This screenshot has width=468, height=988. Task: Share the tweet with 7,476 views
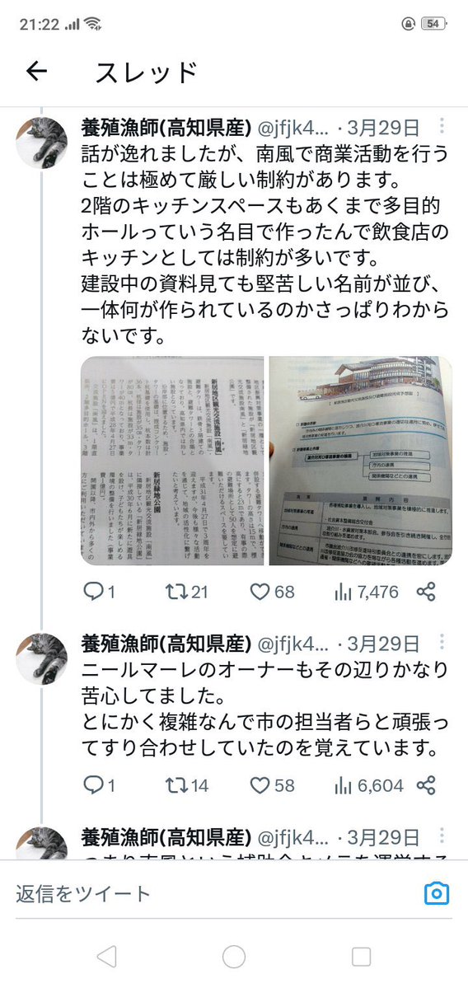(427, 592)
